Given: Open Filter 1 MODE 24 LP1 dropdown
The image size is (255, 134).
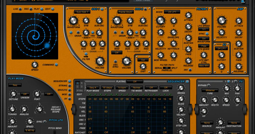Looking at the screenshot, I should (172, 12).
